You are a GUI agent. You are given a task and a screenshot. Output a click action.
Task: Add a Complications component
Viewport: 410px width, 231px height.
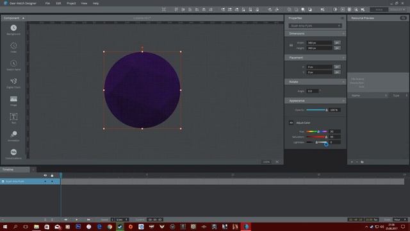click(13, 154)
